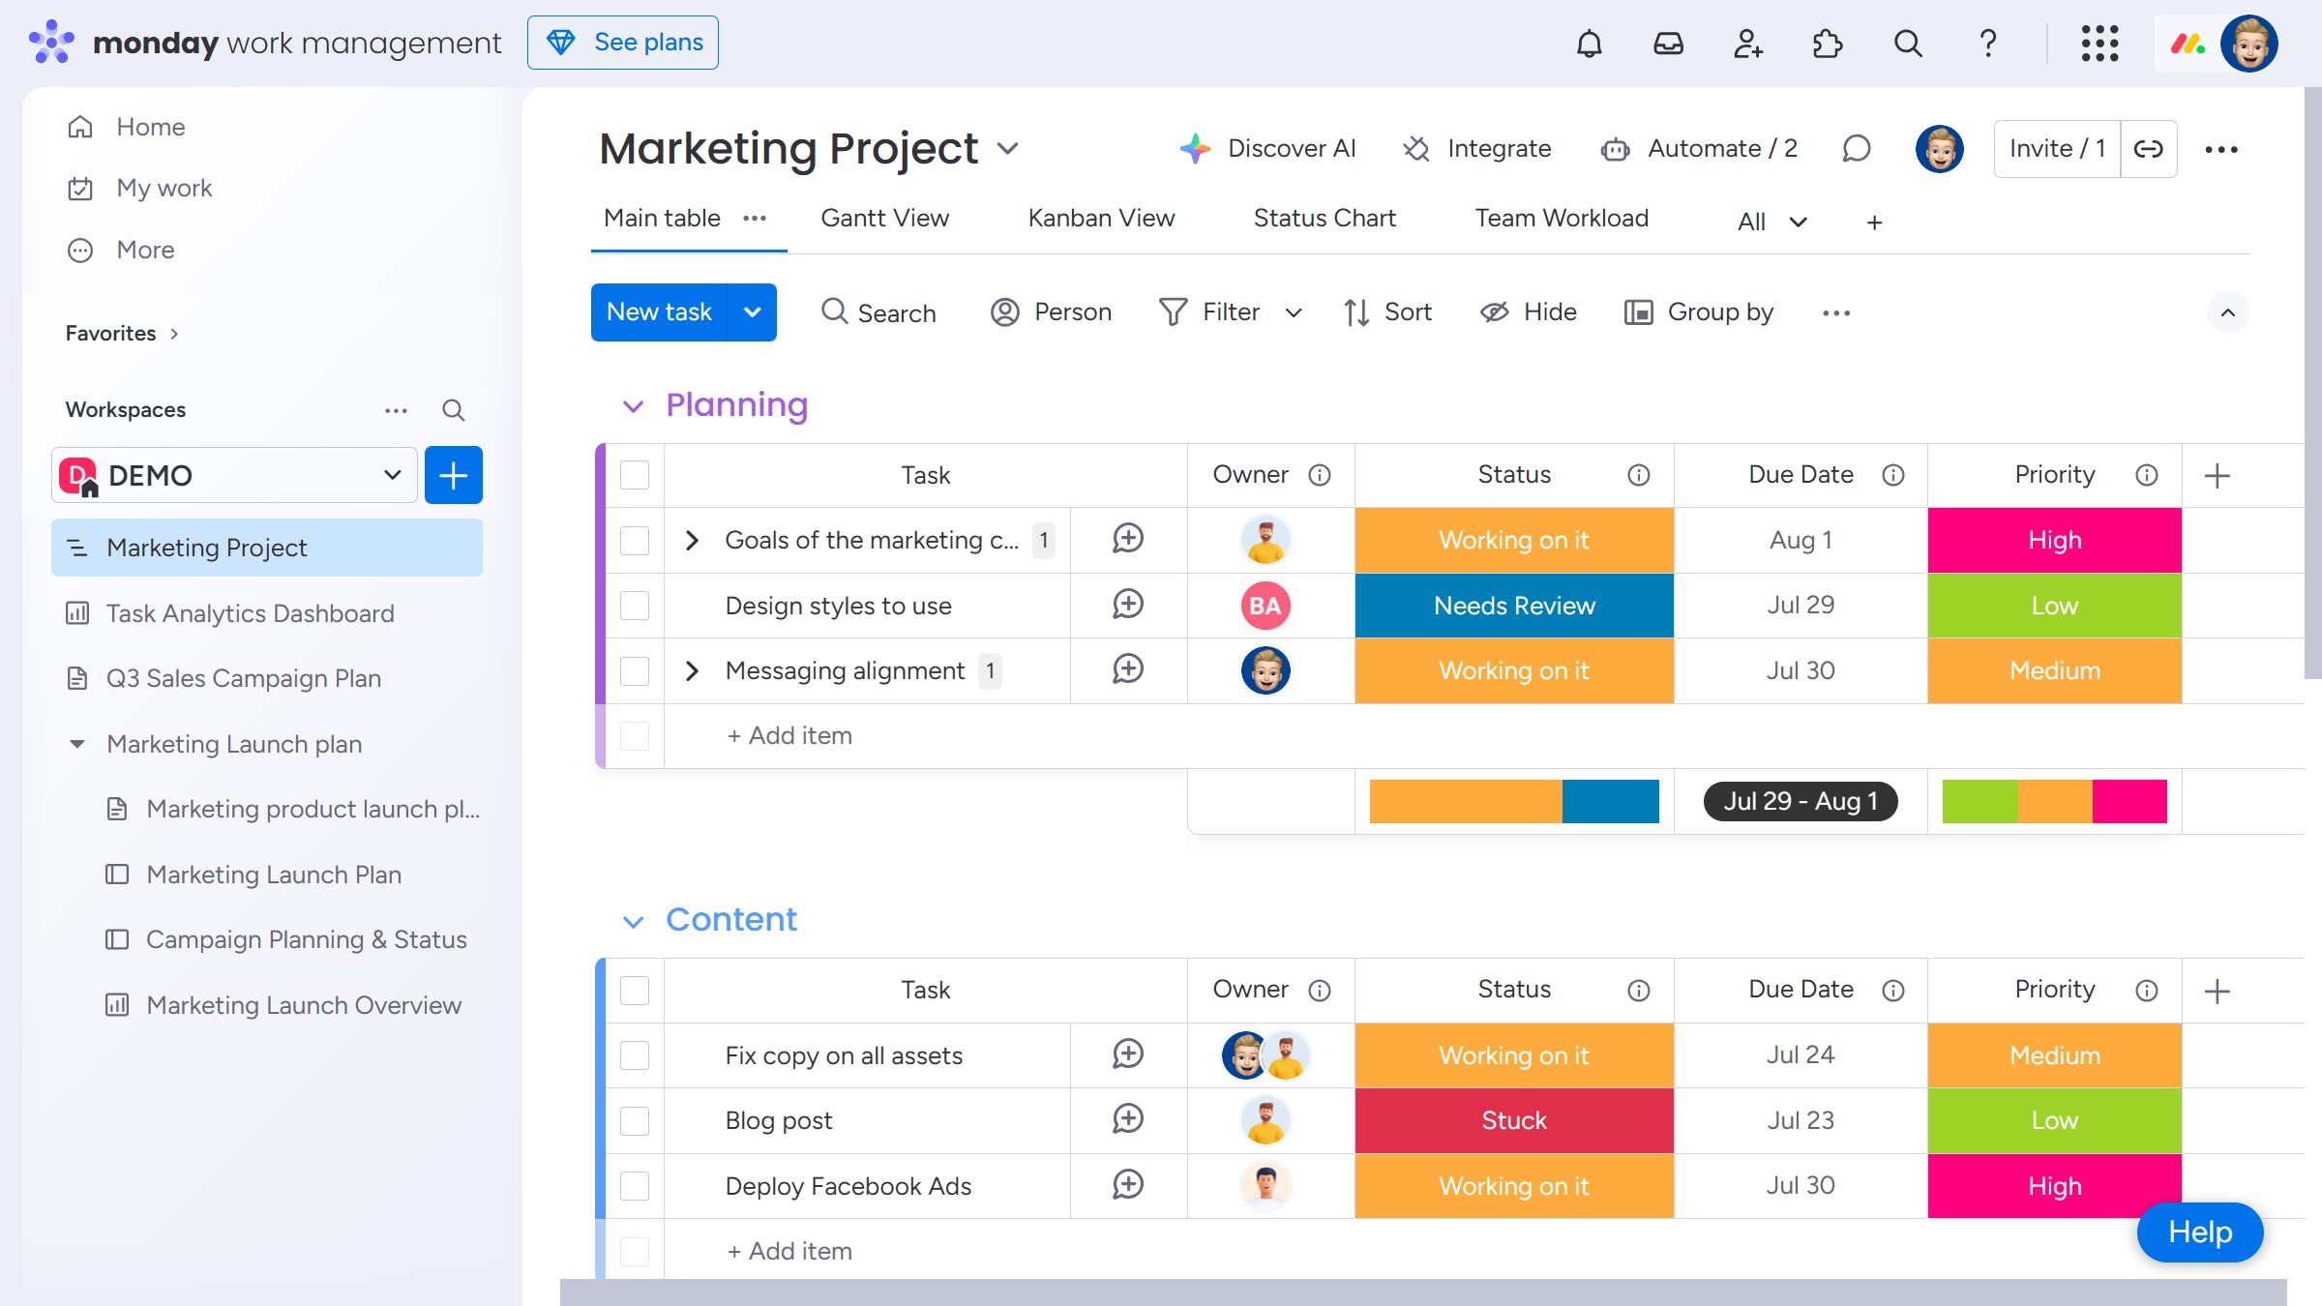Viewport: 2322px width, 1306px height.
Task: Open Q3 Sales Campaign Plan doc
Action: pyautogui.click(x=267, y=678)
